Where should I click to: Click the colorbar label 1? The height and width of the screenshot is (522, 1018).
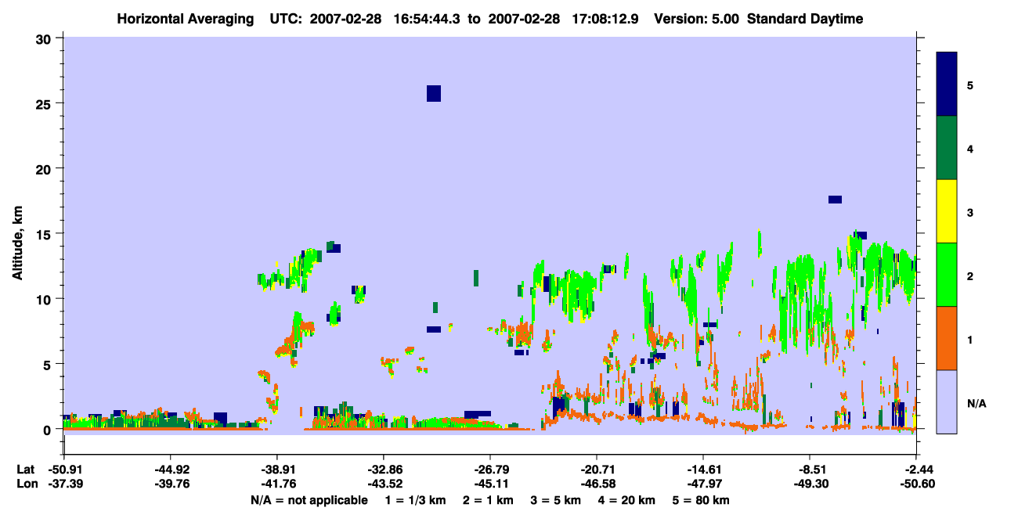coord(971,340)
